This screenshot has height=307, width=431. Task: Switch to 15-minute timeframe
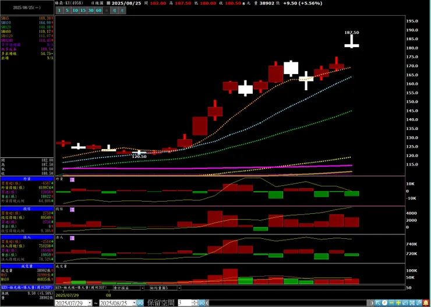(x=83, y=10)
